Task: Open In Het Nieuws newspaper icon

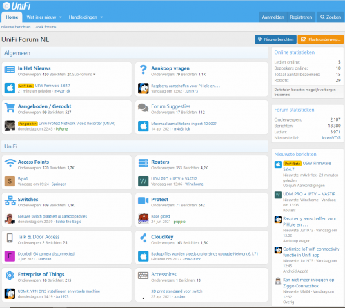Action: click(x=10, y=70)
